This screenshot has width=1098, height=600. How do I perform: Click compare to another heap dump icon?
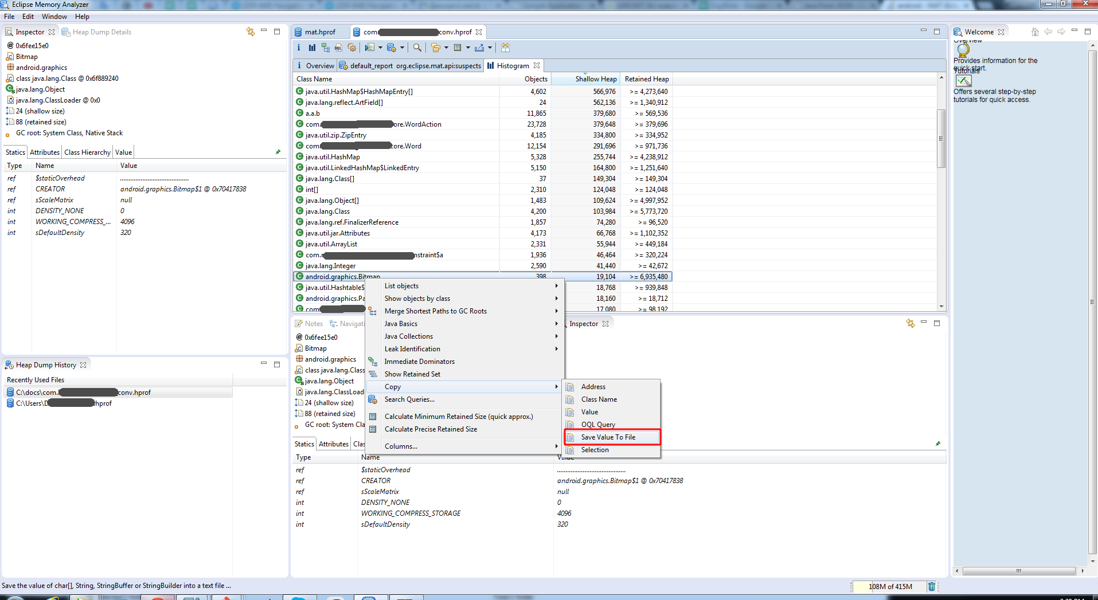[x=505, y=48]
